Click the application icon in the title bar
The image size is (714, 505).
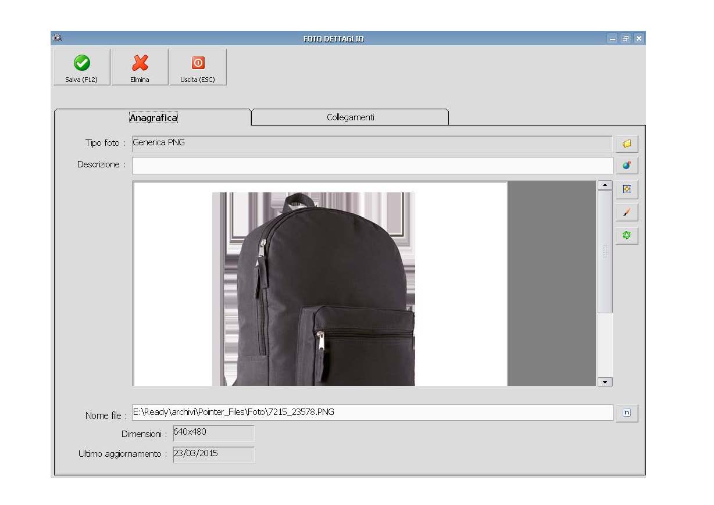pyautogui.click(x=57, y=38)
